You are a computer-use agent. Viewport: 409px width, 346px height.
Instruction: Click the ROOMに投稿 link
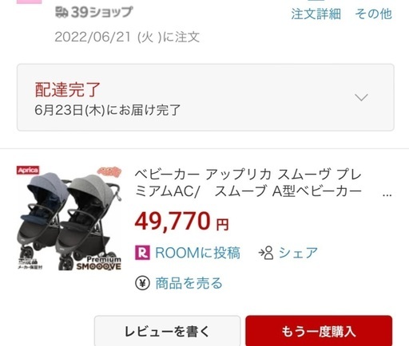tap(197, 253)
